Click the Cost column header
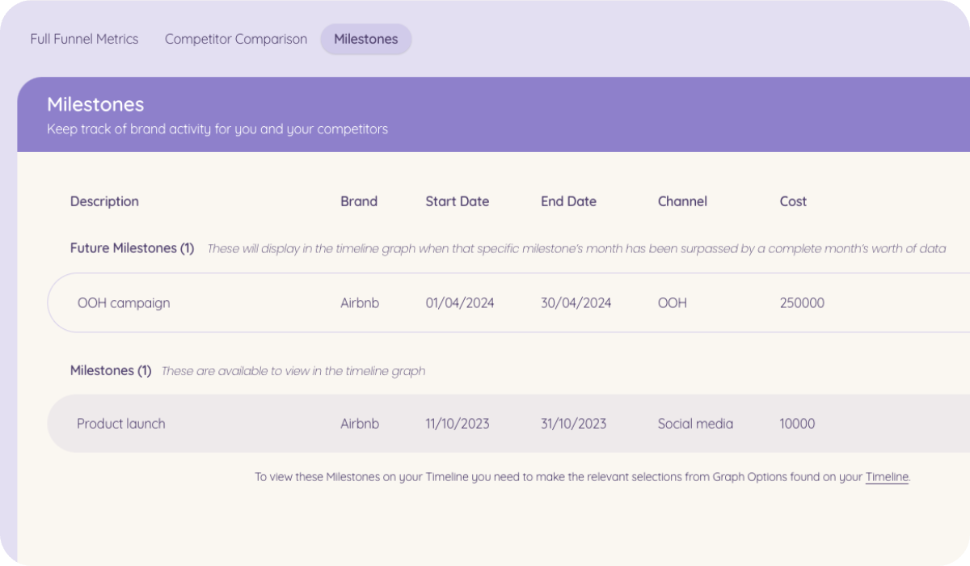 tap(793, 201)
